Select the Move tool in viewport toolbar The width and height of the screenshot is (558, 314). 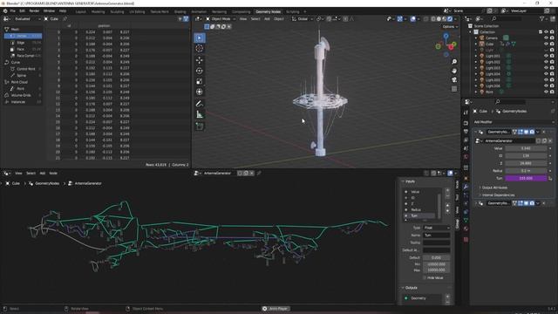coord(200,60)
